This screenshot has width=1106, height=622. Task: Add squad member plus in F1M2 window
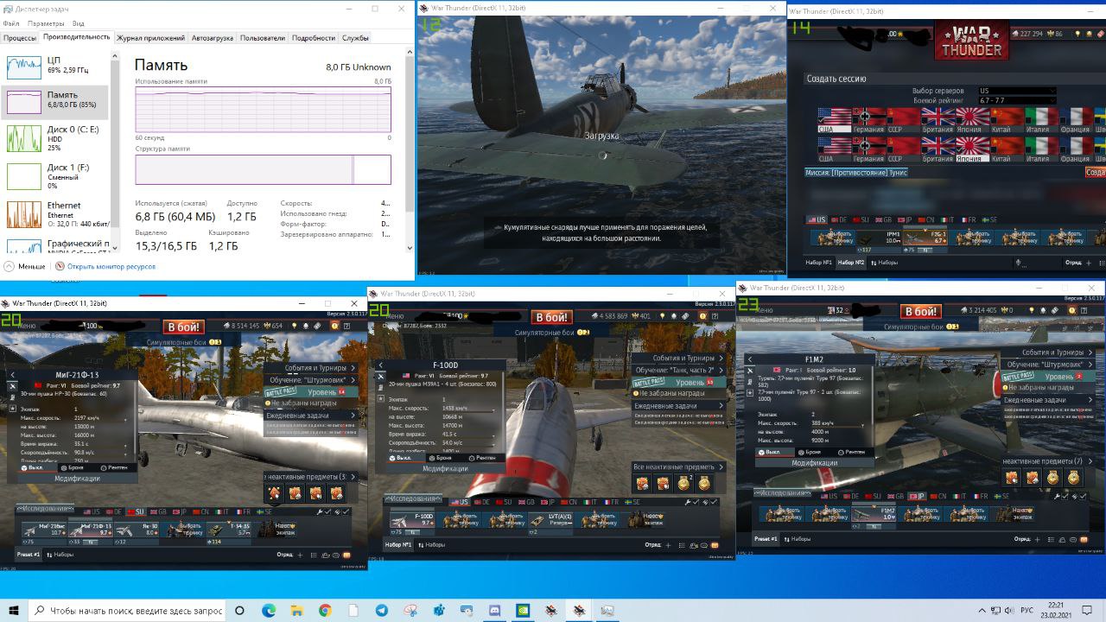(x=1037, y=539)
